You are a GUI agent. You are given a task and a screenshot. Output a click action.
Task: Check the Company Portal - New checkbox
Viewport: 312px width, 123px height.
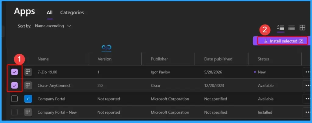(14, 112)
